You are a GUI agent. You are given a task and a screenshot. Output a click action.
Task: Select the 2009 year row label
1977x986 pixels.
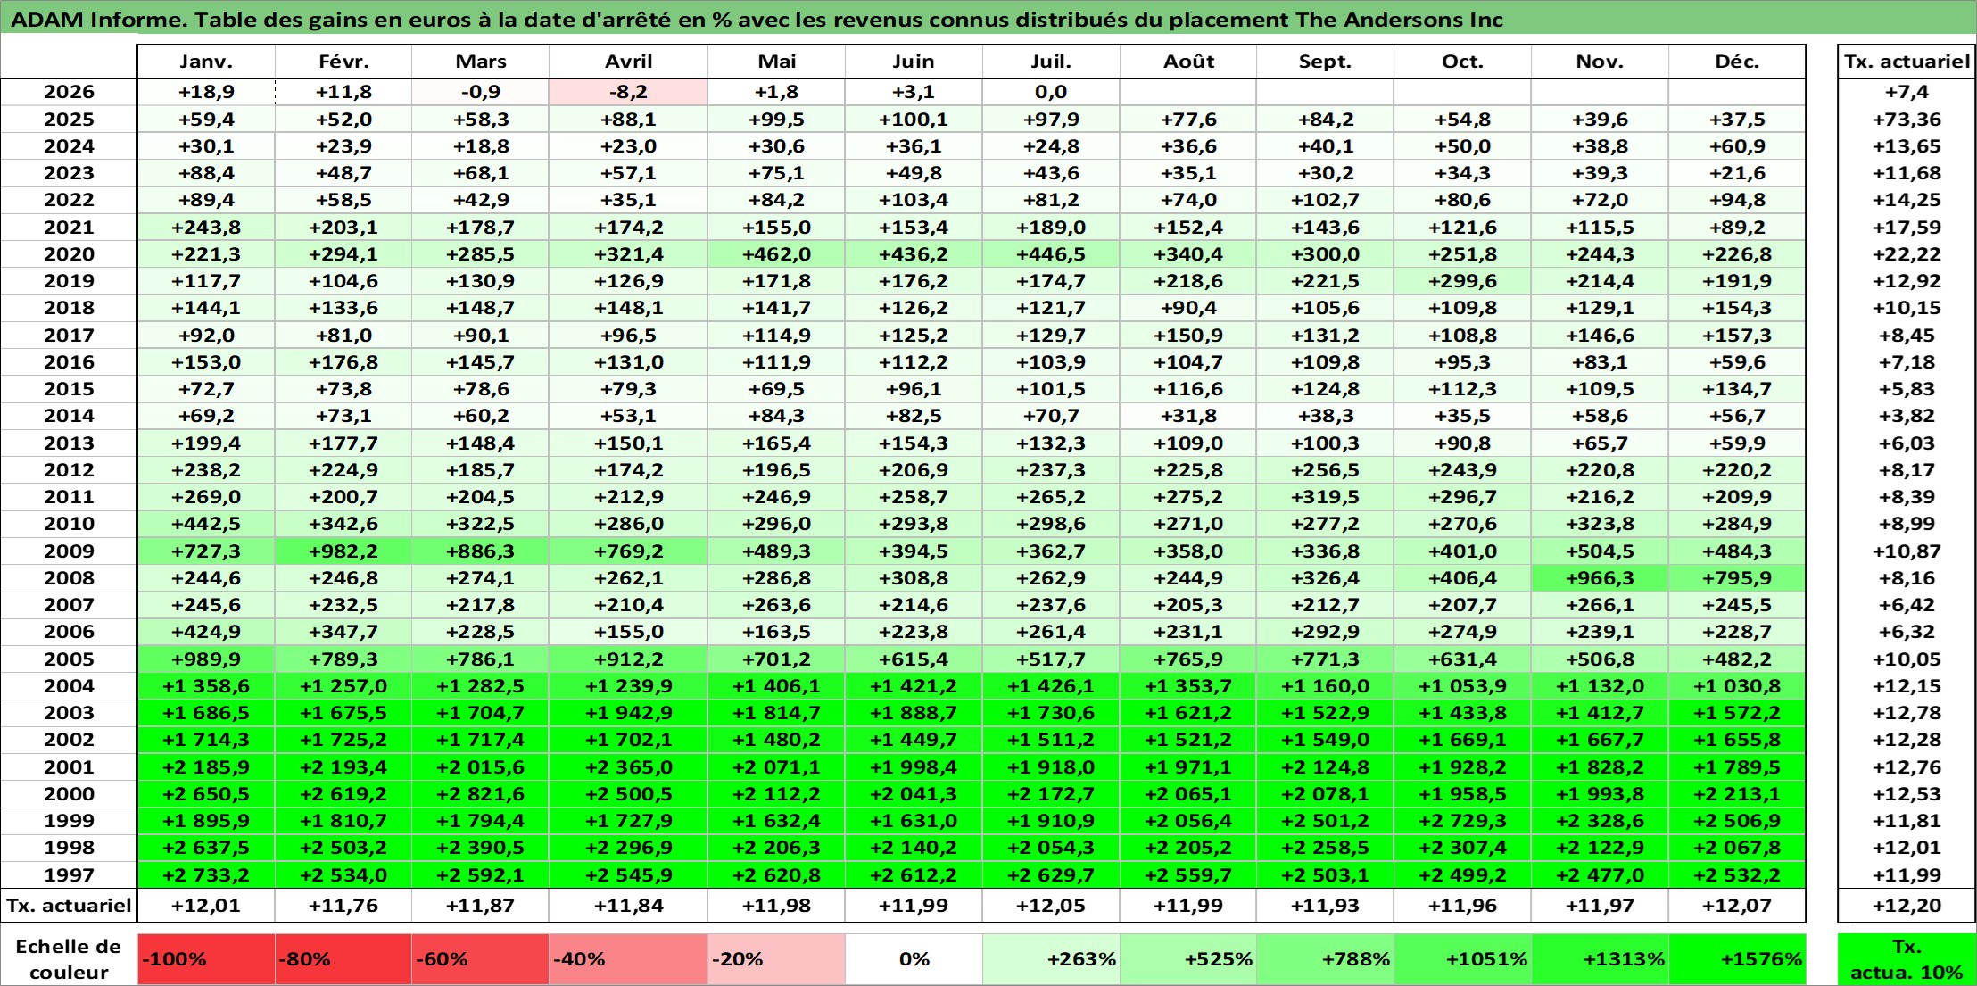pos(69,551)
